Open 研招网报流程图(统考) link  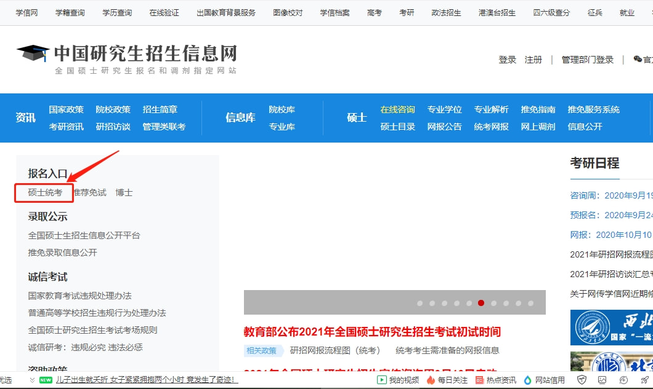tap(335, 350)
